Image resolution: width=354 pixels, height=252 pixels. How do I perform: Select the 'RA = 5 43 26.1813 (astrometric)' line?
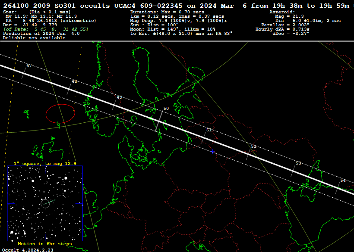point(51,21)
